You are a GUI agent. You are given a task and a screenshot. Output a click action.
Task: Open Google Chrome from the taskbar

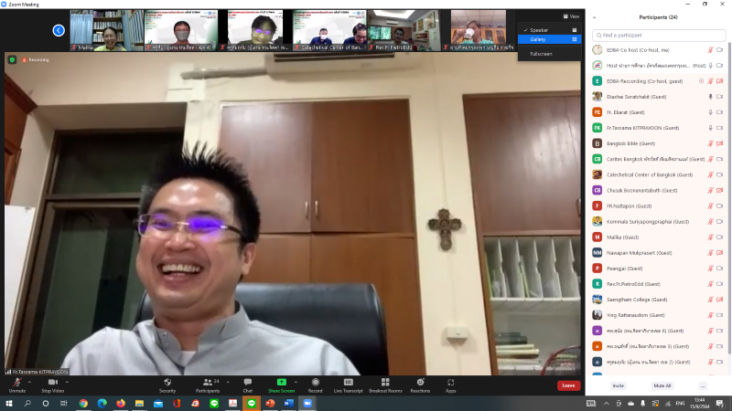click(83, 404)
